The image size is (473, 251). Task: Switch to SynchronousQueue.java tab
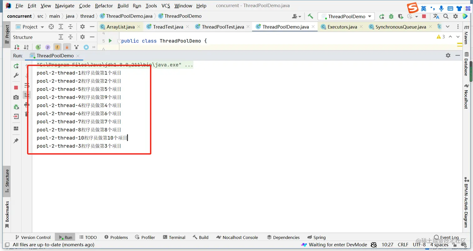tap(401, 27)
